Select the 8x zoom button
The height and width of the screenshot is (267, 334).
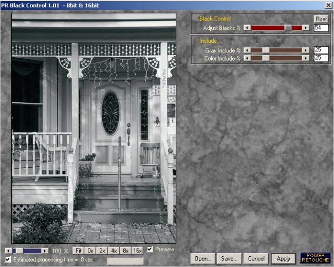click(x=125, y=251)
